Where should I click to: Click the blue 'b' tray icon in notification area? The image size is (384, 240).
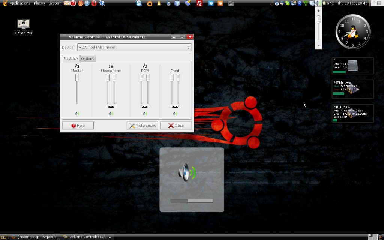pyautogui.click(x=277, y=3)
